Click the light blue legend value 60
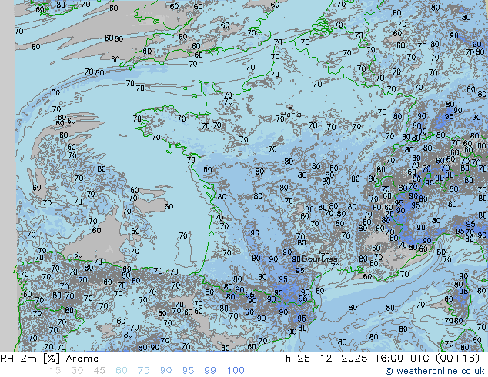 click(x=122, y=371)
